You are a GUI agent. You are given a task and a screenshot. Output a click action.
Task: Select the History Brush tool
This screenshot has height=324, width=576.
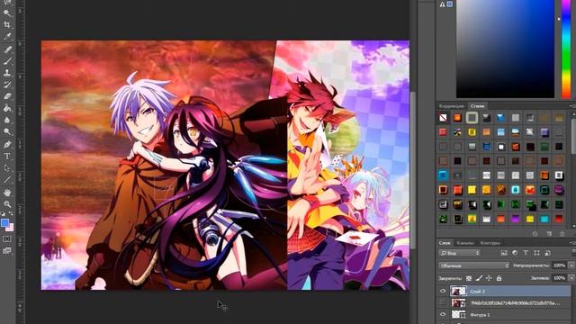click(x=7, y=85)
